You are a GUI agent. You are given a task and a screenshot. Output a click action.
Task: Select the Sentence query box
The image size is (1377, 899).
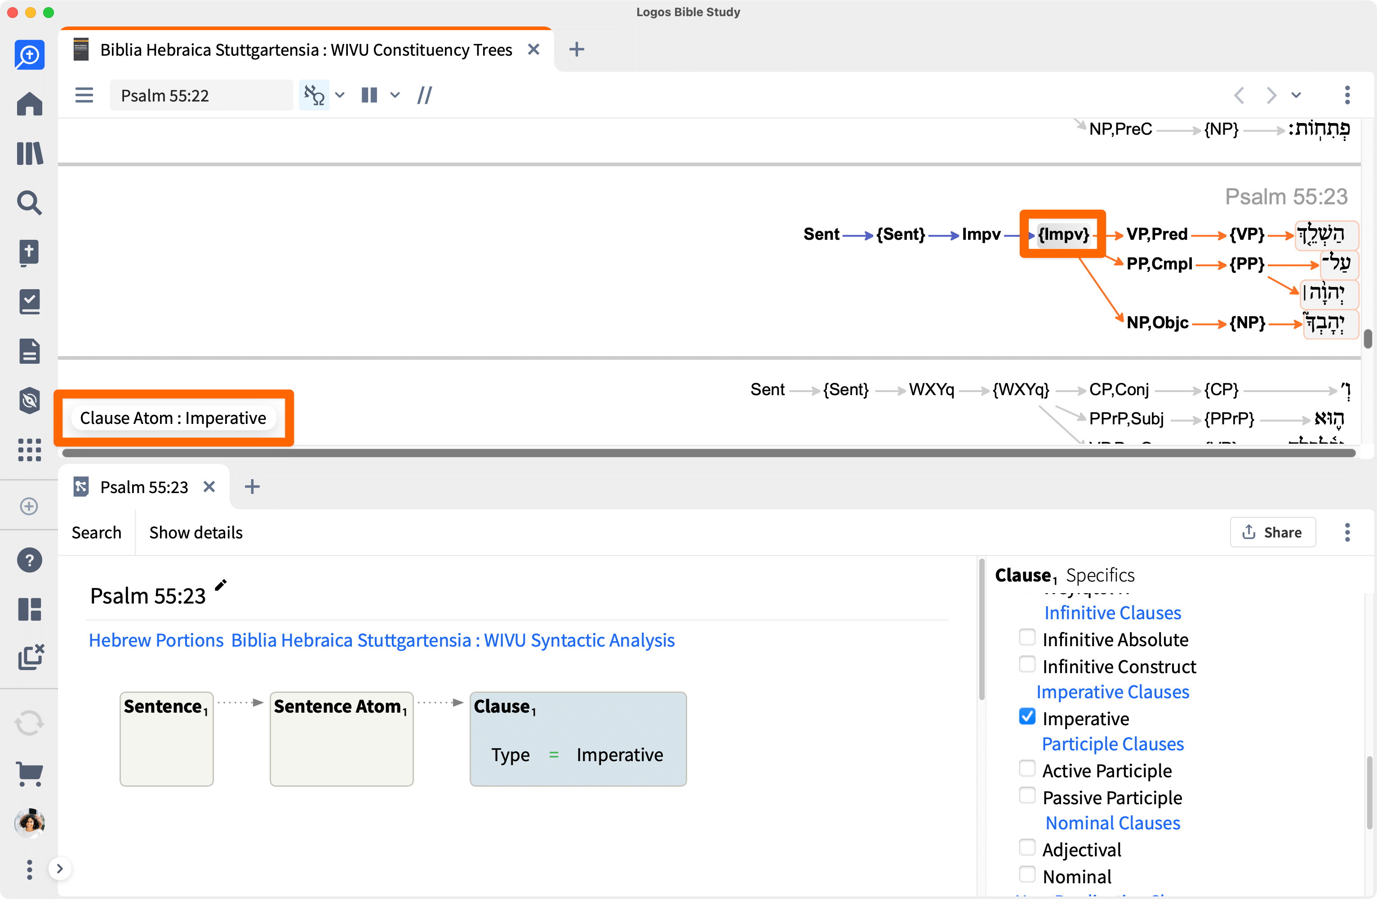(167, 739)
